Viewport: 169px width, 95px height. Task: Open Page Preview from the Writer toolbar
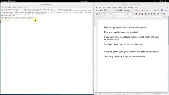[121, 11]
